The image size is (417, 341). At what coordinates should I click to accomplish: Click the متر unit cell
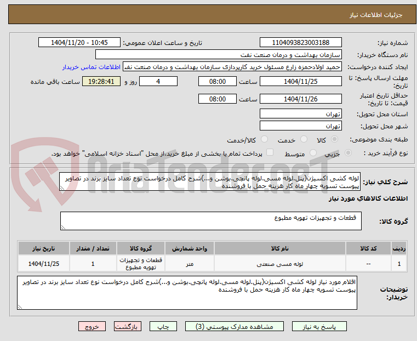click(x=190, y=264)
